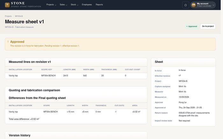Click the Thickness (MM) column header

coord(109,69)
